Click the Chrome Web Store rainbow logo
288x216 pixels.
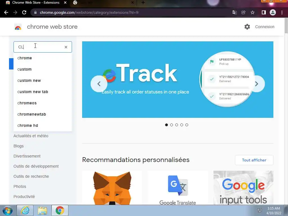(18, 27)
